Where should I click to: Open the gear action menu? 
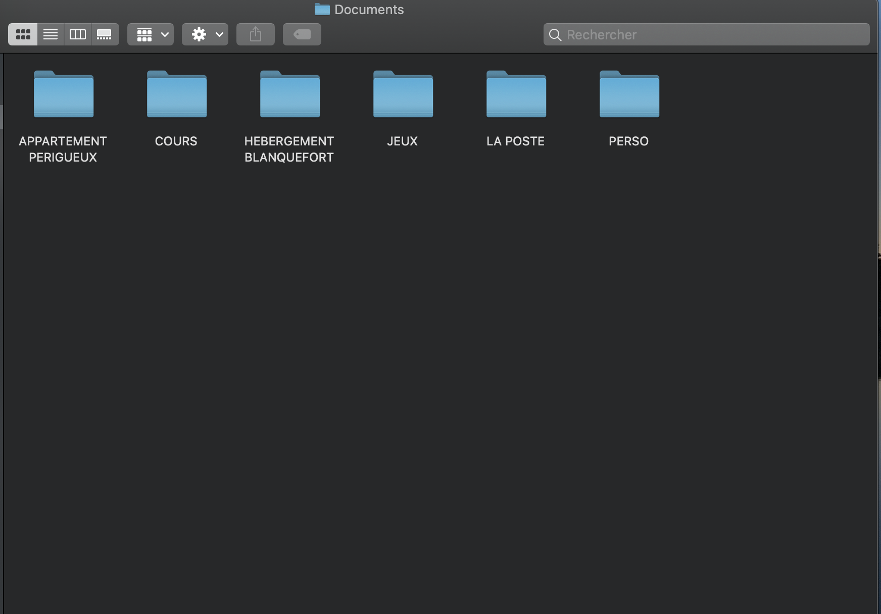[x=205, y=34]
